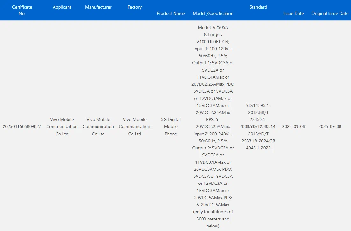Click the Standard column header
The image size is (351, 231).
point(258,7)
